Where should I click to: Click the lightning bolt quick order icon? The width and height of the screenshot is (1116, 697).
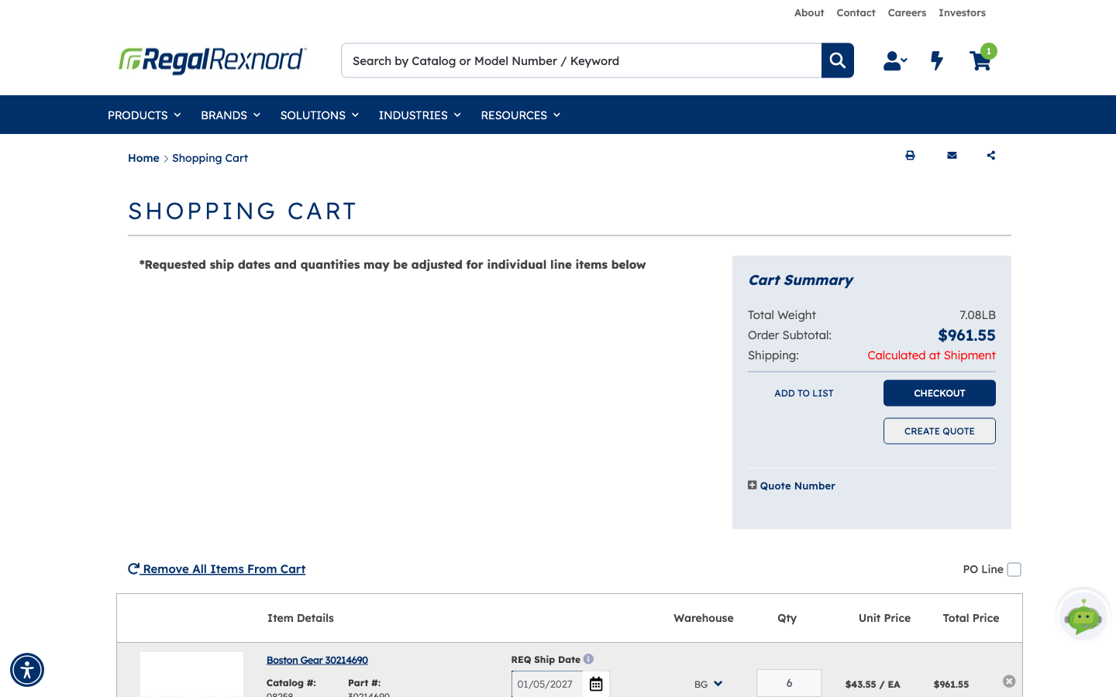(937, 60)
